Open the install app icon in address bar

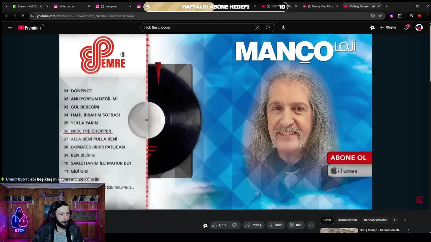(x=373, y=16)
